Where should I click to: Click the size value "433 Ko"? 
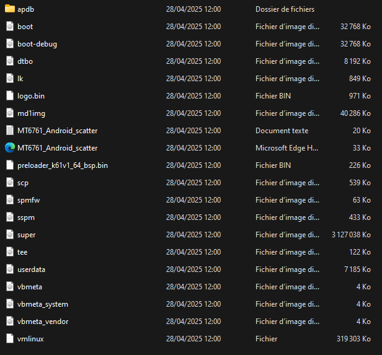(x=360, y=217)
